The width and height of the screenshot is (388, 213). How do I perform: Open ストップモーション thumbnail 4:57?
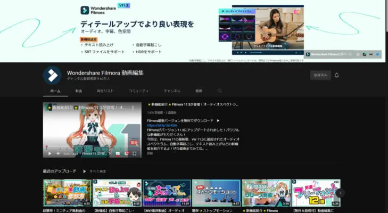217,193
